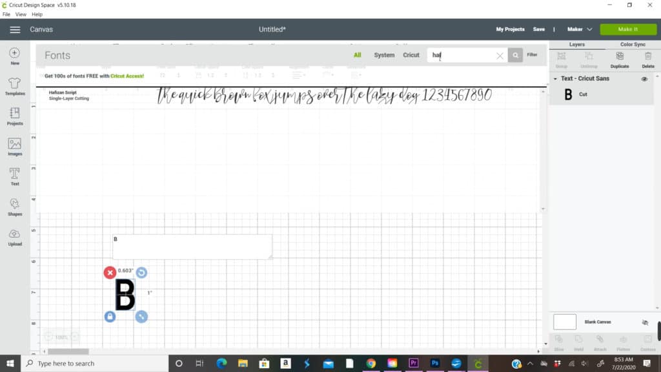Image resolution: width=661 pixels, height=372 pixels.
Task: Run the font search with magnifier button
Action: point(515,56)
